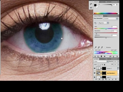Open the Fill slider arrow
The height and width of the screenshot is (92, 123).
tap(118, 64)
